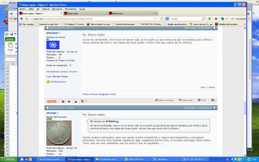
Task: Report RMOONU post with warning triangle
Action: [76, 101]
